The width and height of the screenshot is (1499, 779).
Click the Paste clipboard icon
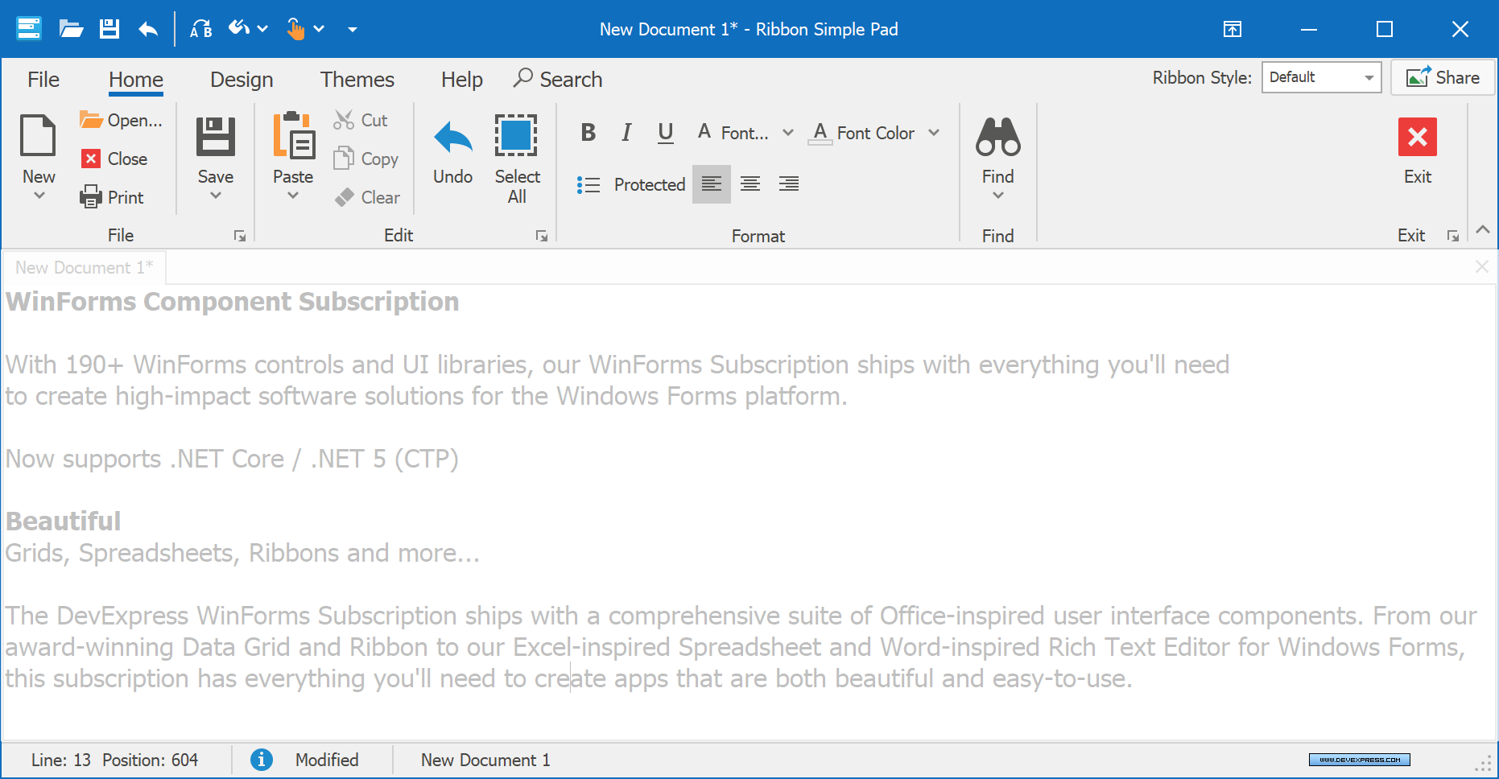[x=293, y=136]
